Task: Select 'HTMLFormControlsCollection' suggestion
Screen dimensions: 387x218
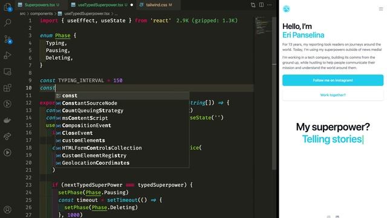Action: click(x=122, y=148)
